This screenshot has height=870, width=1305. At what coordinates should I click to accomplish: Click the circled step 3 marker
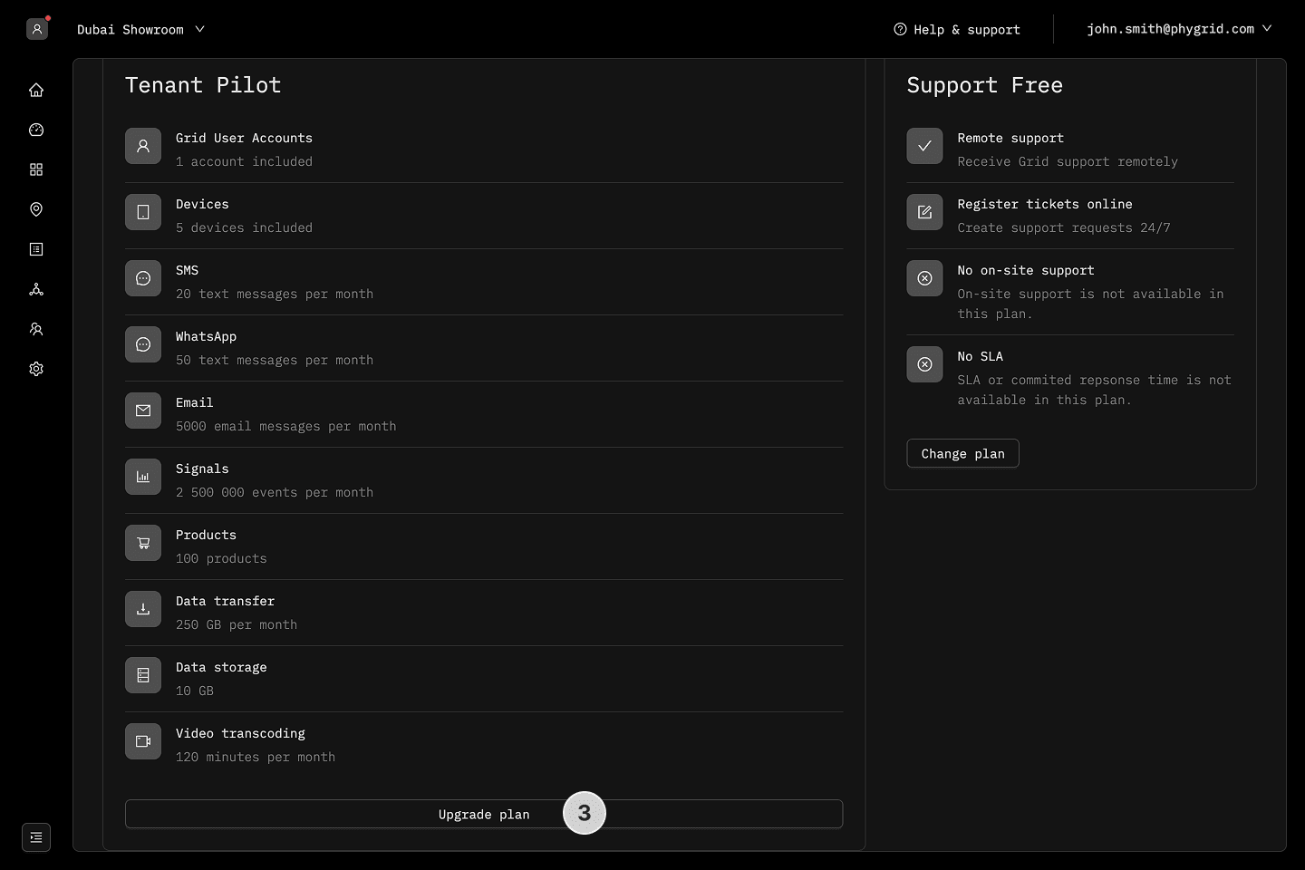click(585, 813)
